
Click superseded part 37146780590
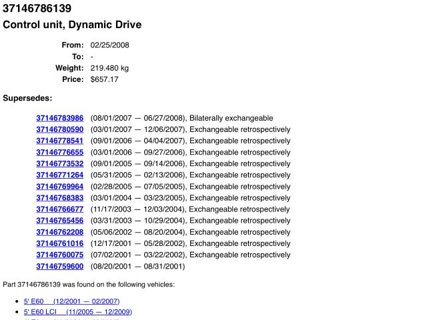pyautogui.click(x=60, y=129)
